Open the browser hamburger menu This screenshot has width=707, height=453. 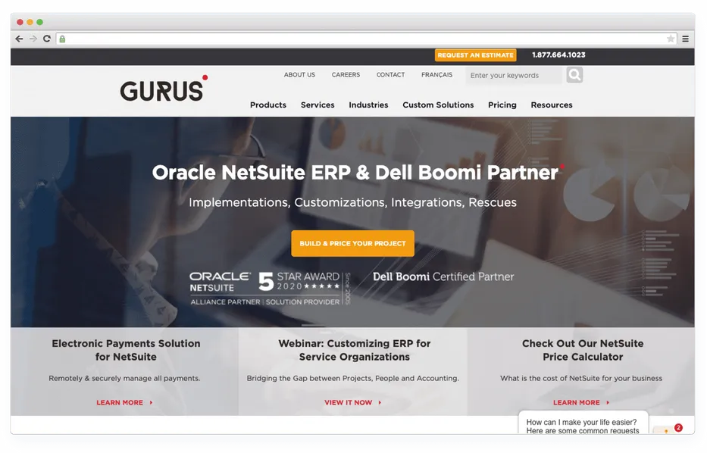coord(685,39)
